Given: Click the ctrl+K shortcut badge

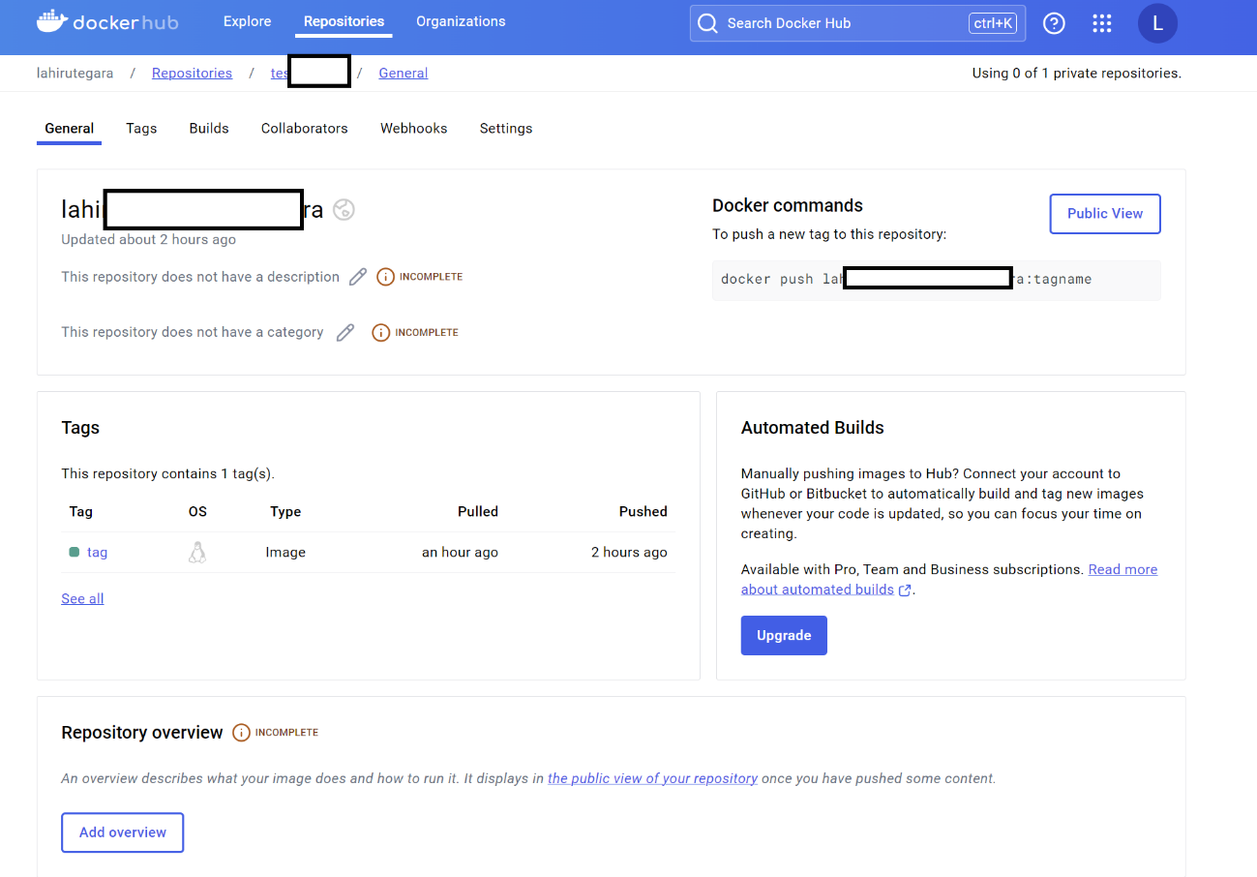Looking at the screenshot, I should [993, 23].
